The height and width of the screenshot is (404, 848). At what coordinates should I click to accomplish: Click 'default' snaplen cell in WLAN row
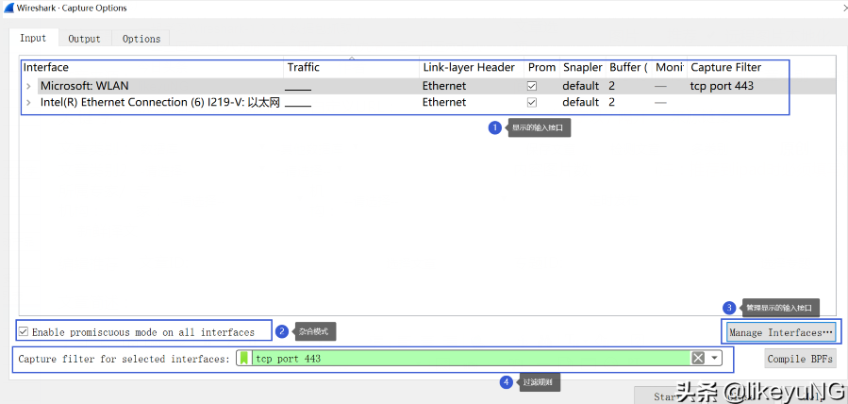pos(581,86)
